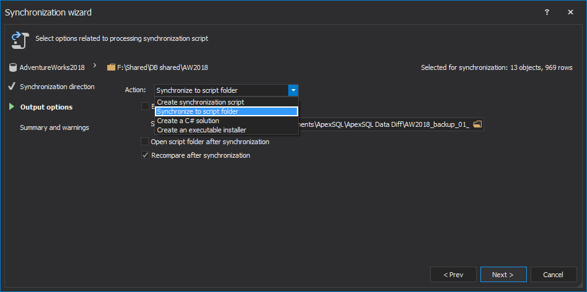Click the checkmark icon beside Synchronization direction
This screenshot has width=587, height=292.
pyautogui.click(x=11, y=87)
